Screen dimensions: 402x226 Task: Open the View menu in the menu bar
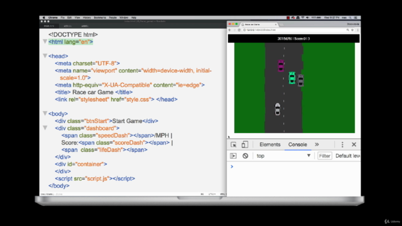77,18
